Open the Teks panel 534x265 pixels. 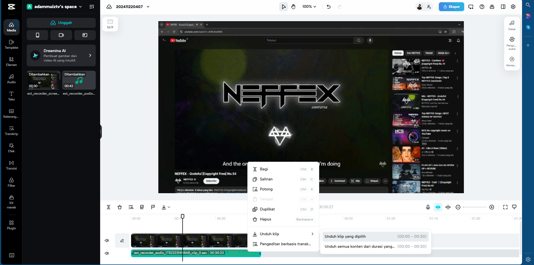tap(11, 96)
